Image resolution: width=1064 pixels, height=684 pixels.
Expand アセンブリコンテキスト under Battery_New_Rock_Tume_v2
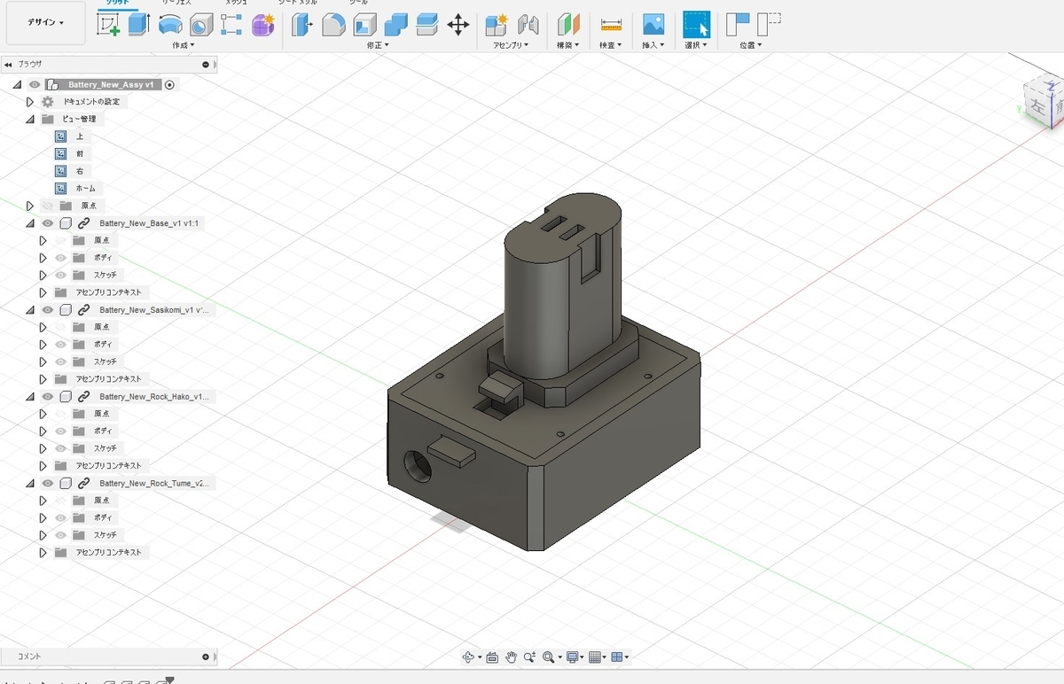(x=43, y=552)
